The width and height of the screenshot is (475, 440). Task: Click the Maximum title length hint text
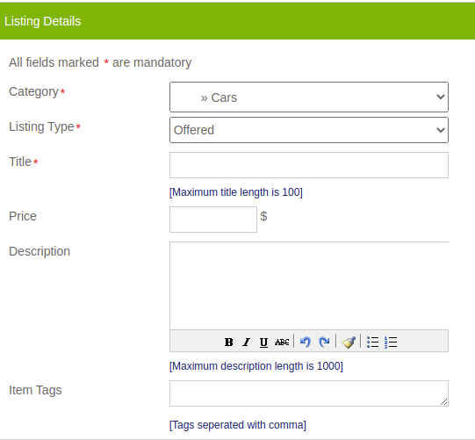point(236,192)
